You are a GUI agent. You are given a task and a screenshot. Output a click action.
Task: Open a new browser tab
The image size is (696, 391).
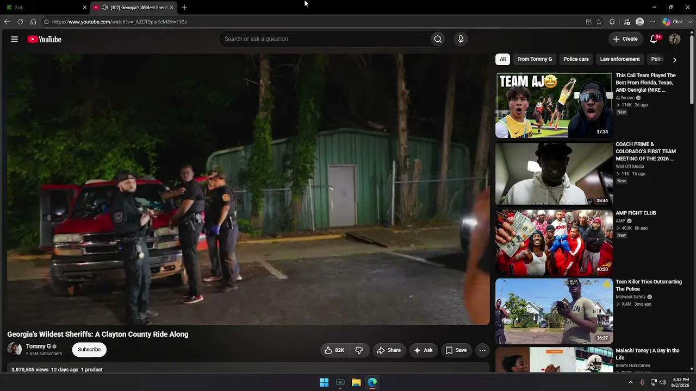pyautogui.click(x=184, y=7)
